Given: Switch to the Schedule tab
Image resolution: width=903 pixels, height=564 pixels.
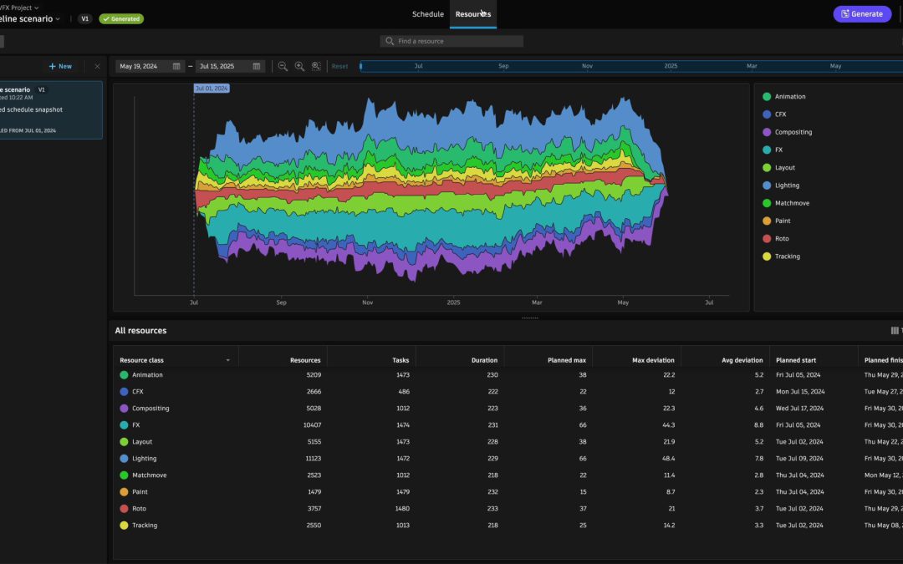Looking at the screenshot, I should tap(428, 14).
